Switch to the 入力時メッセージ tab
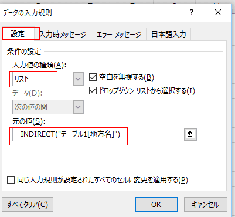This screenshot has width=235, height=217. tap(63, 35)
